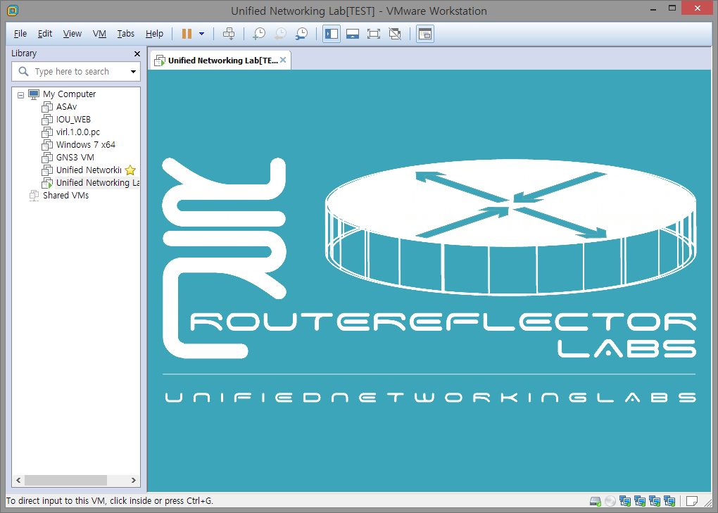Screen dimensions: 718x513
Task: Open the snapshot manager
Action: (301, 34)
